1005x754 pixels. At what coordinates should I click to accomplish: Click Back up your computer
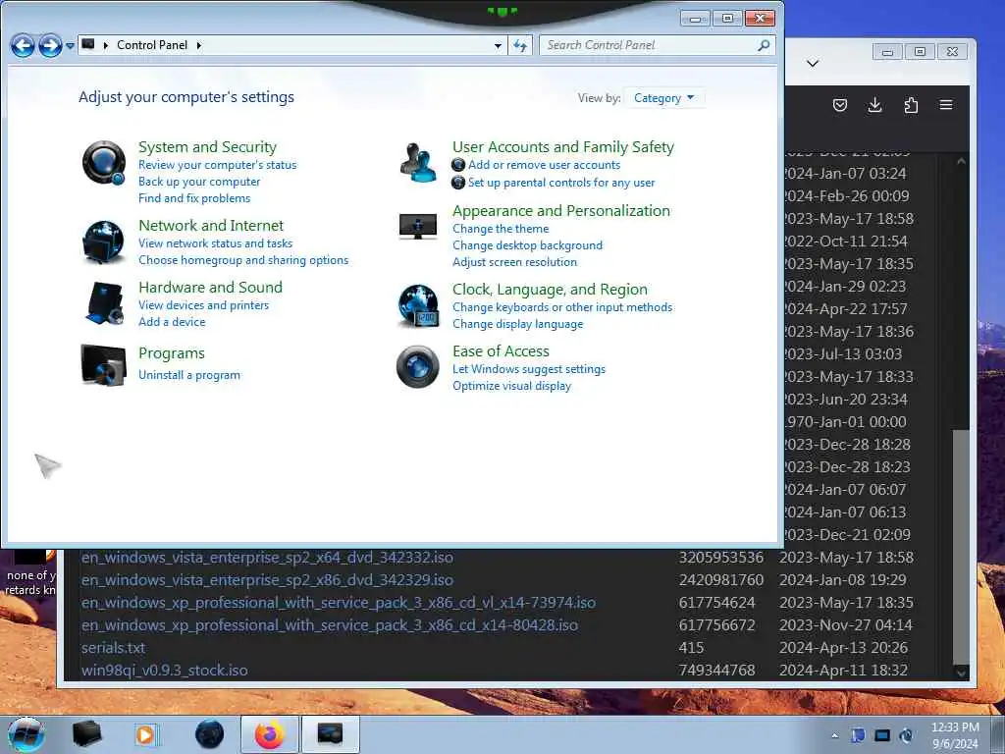(x=199, y=182)
